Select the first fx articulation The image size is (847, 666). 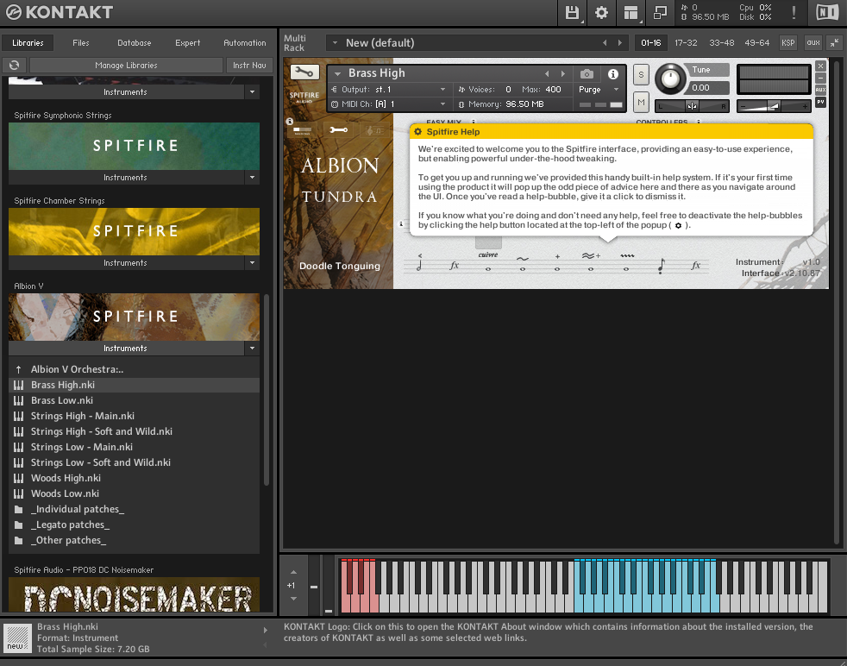pos(455,265)
